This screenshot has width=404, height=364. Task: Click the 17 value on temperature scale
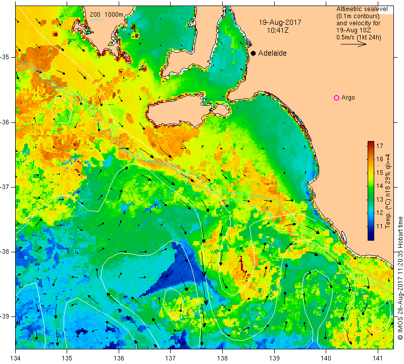[380, 146]
